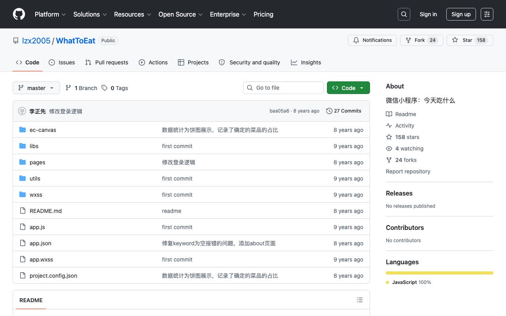Expand the Solutions menu
The image size is (506, 316).
(x=90, y=14)
